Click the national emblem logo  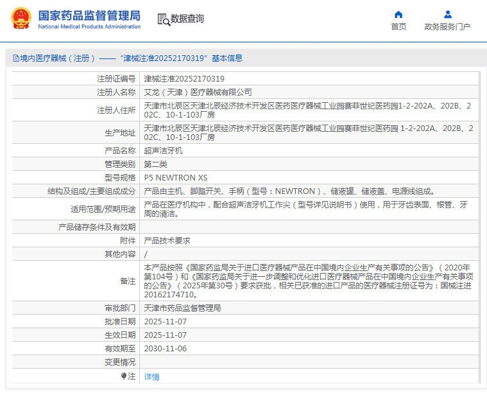[20, 19]
